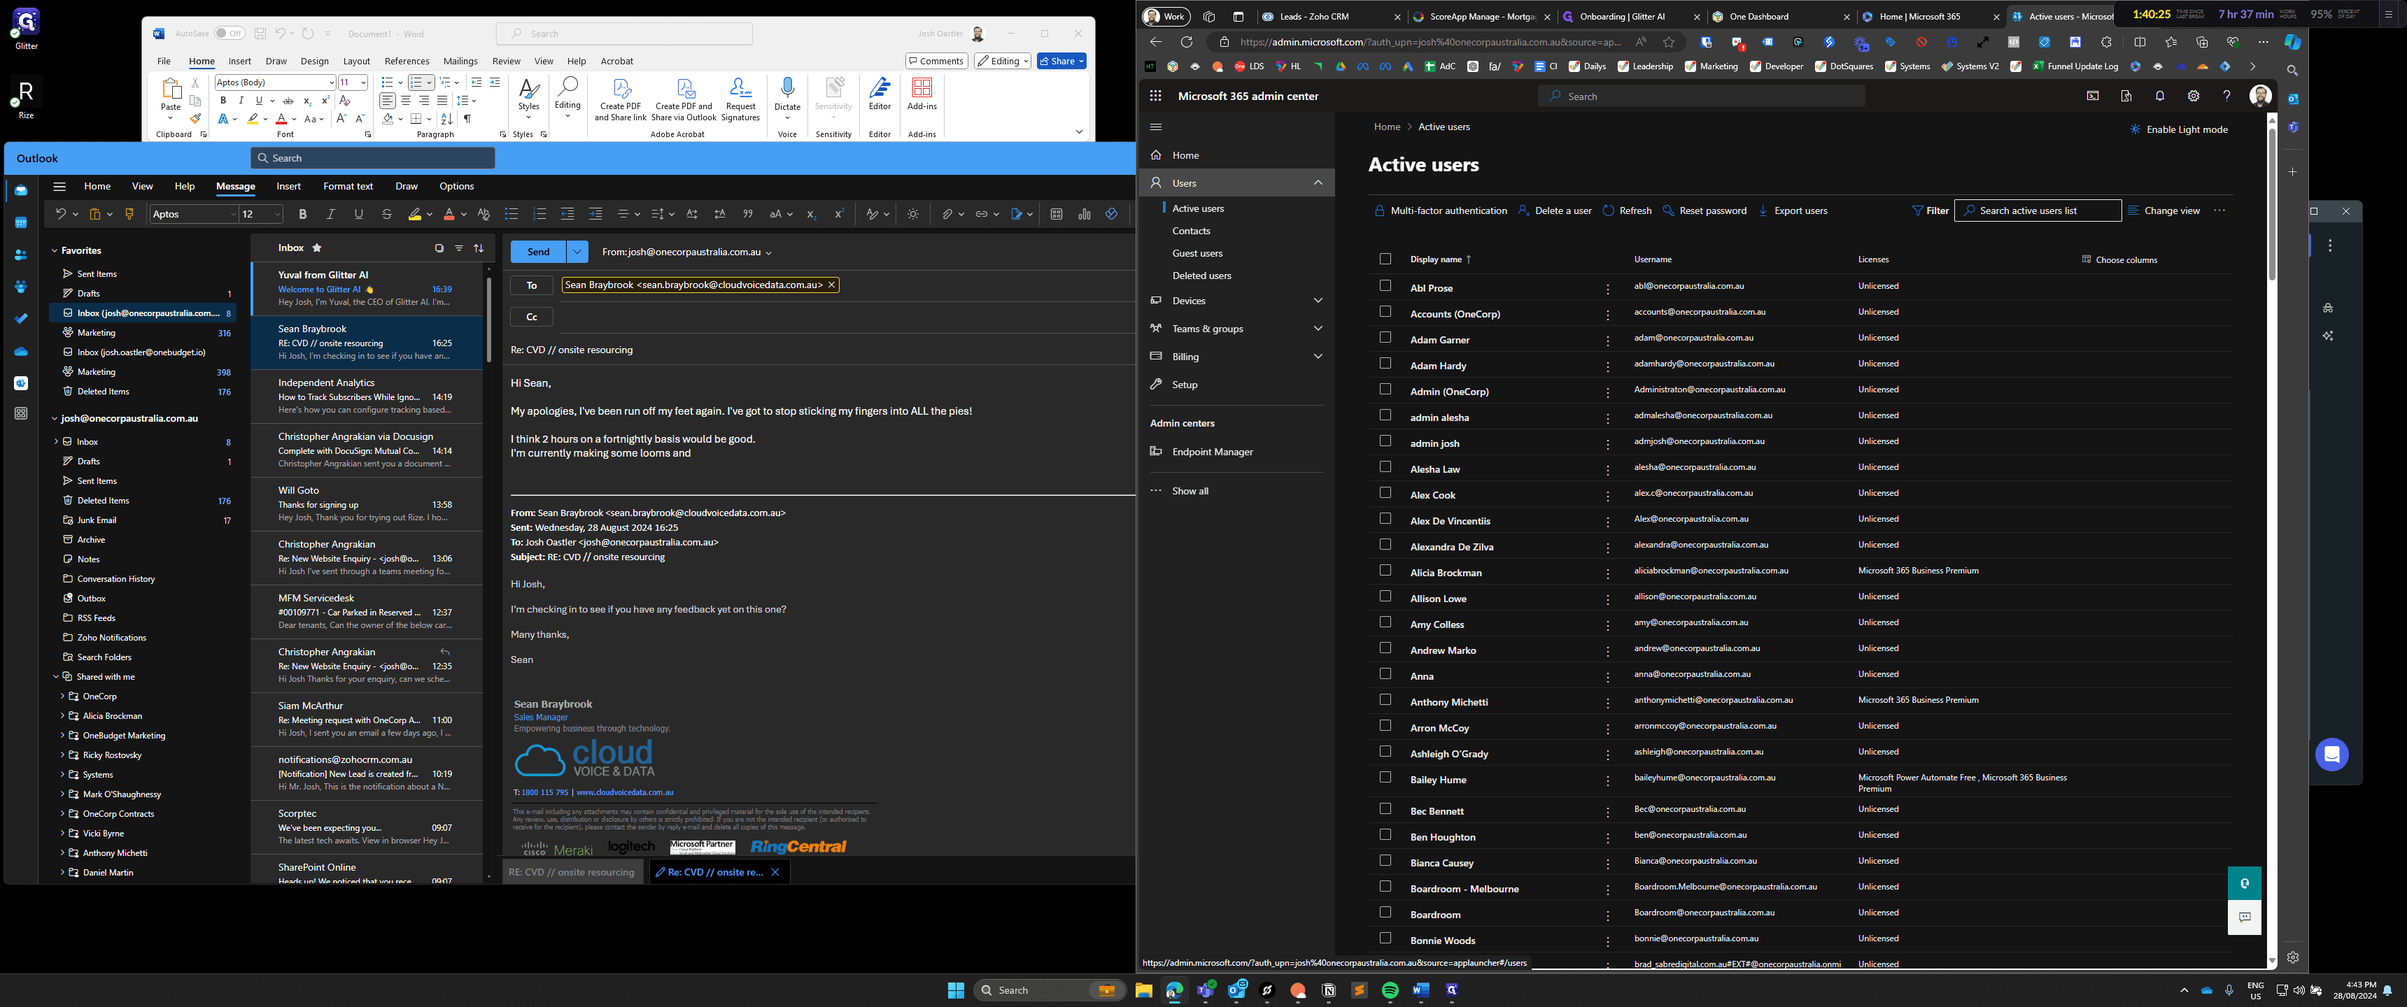Switch to Options tab in Outlook
Screen dimensions: 2407x1007
coord(456,187)
